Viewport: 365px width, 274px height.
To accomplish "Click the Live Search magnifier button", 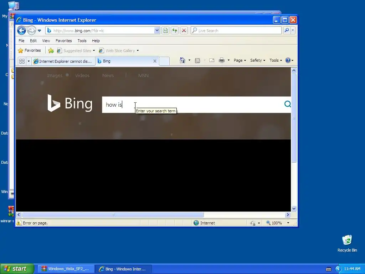I will 287,30.
